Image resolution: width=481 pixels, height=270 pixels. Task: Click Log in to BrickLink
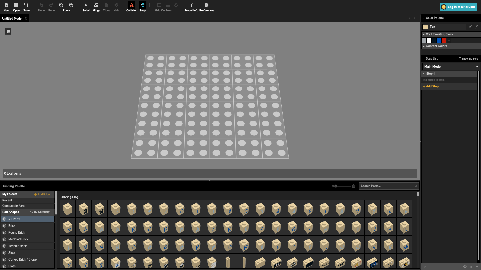pyautogui.click(x=458, y=7)
